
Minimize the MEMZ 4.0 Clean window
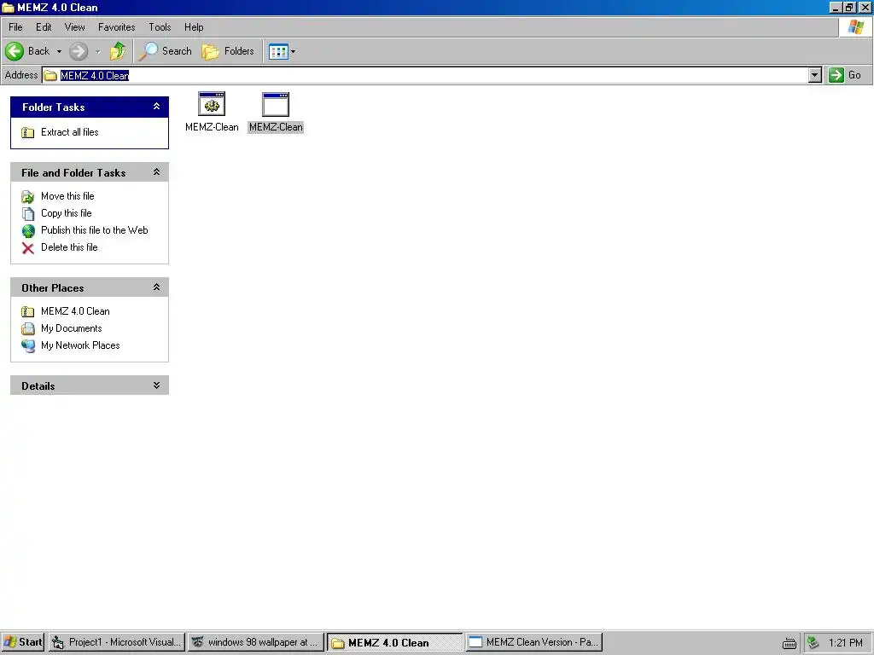click(x=836, y=8)
